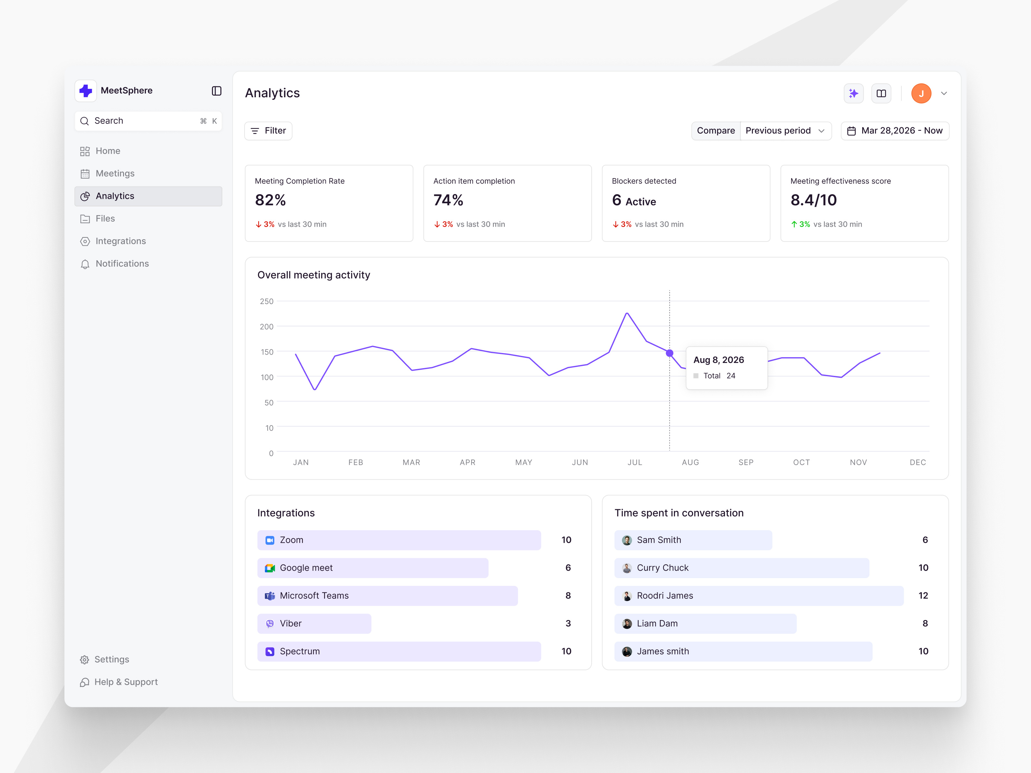Open the AI sparkle assistant button
The image size is (1031, 773).
pyautogui.click(x=853, y=94)
